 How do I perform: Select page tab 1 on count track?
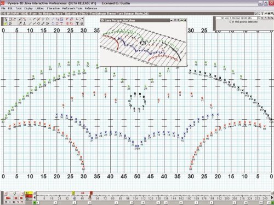pyautogui.click(x=38, y=203)
